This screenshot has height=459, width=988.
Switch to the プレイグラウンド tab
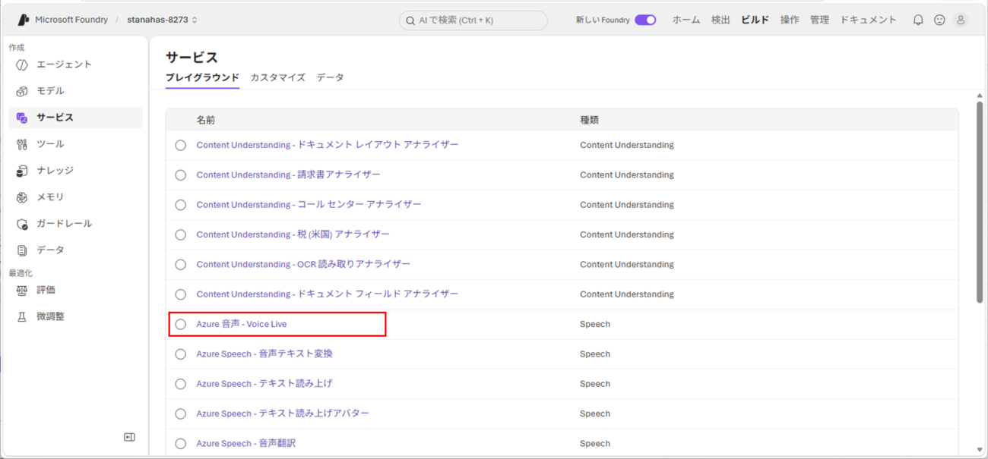point(202,77)
